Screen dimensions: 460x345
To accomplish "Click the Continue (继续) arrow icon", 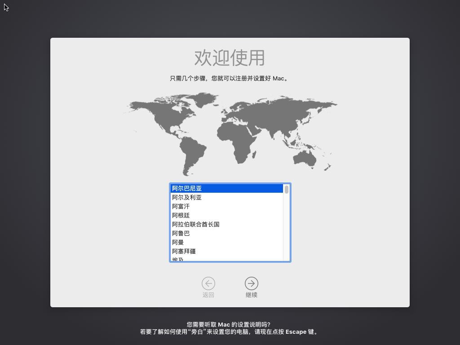I will point(252,283).
